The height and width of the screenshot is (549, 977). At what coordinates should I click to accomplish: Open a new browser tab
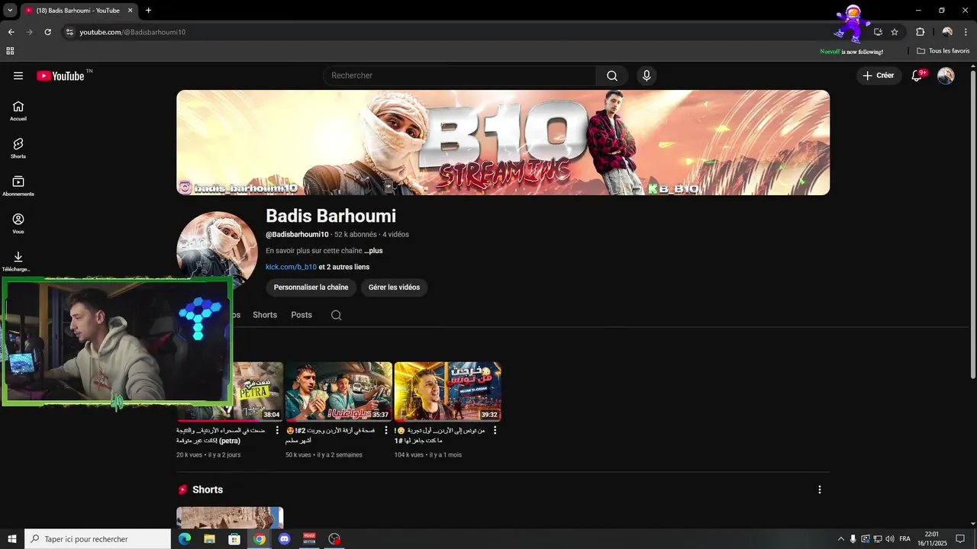[x=148, y=11]
